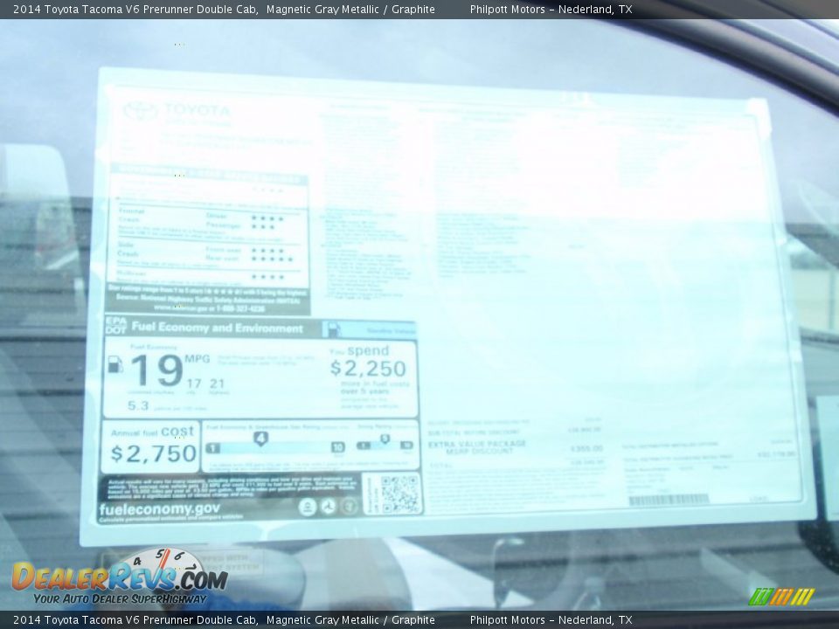Click the greenhouse gas rating marker 4
Screen dimensions: 839x629
260,439
